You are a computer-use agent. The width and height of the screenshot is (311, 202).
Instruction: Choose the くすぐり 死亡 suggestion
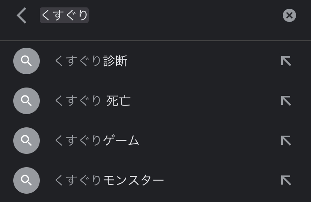pyautogui.click(x=92, y=101)
